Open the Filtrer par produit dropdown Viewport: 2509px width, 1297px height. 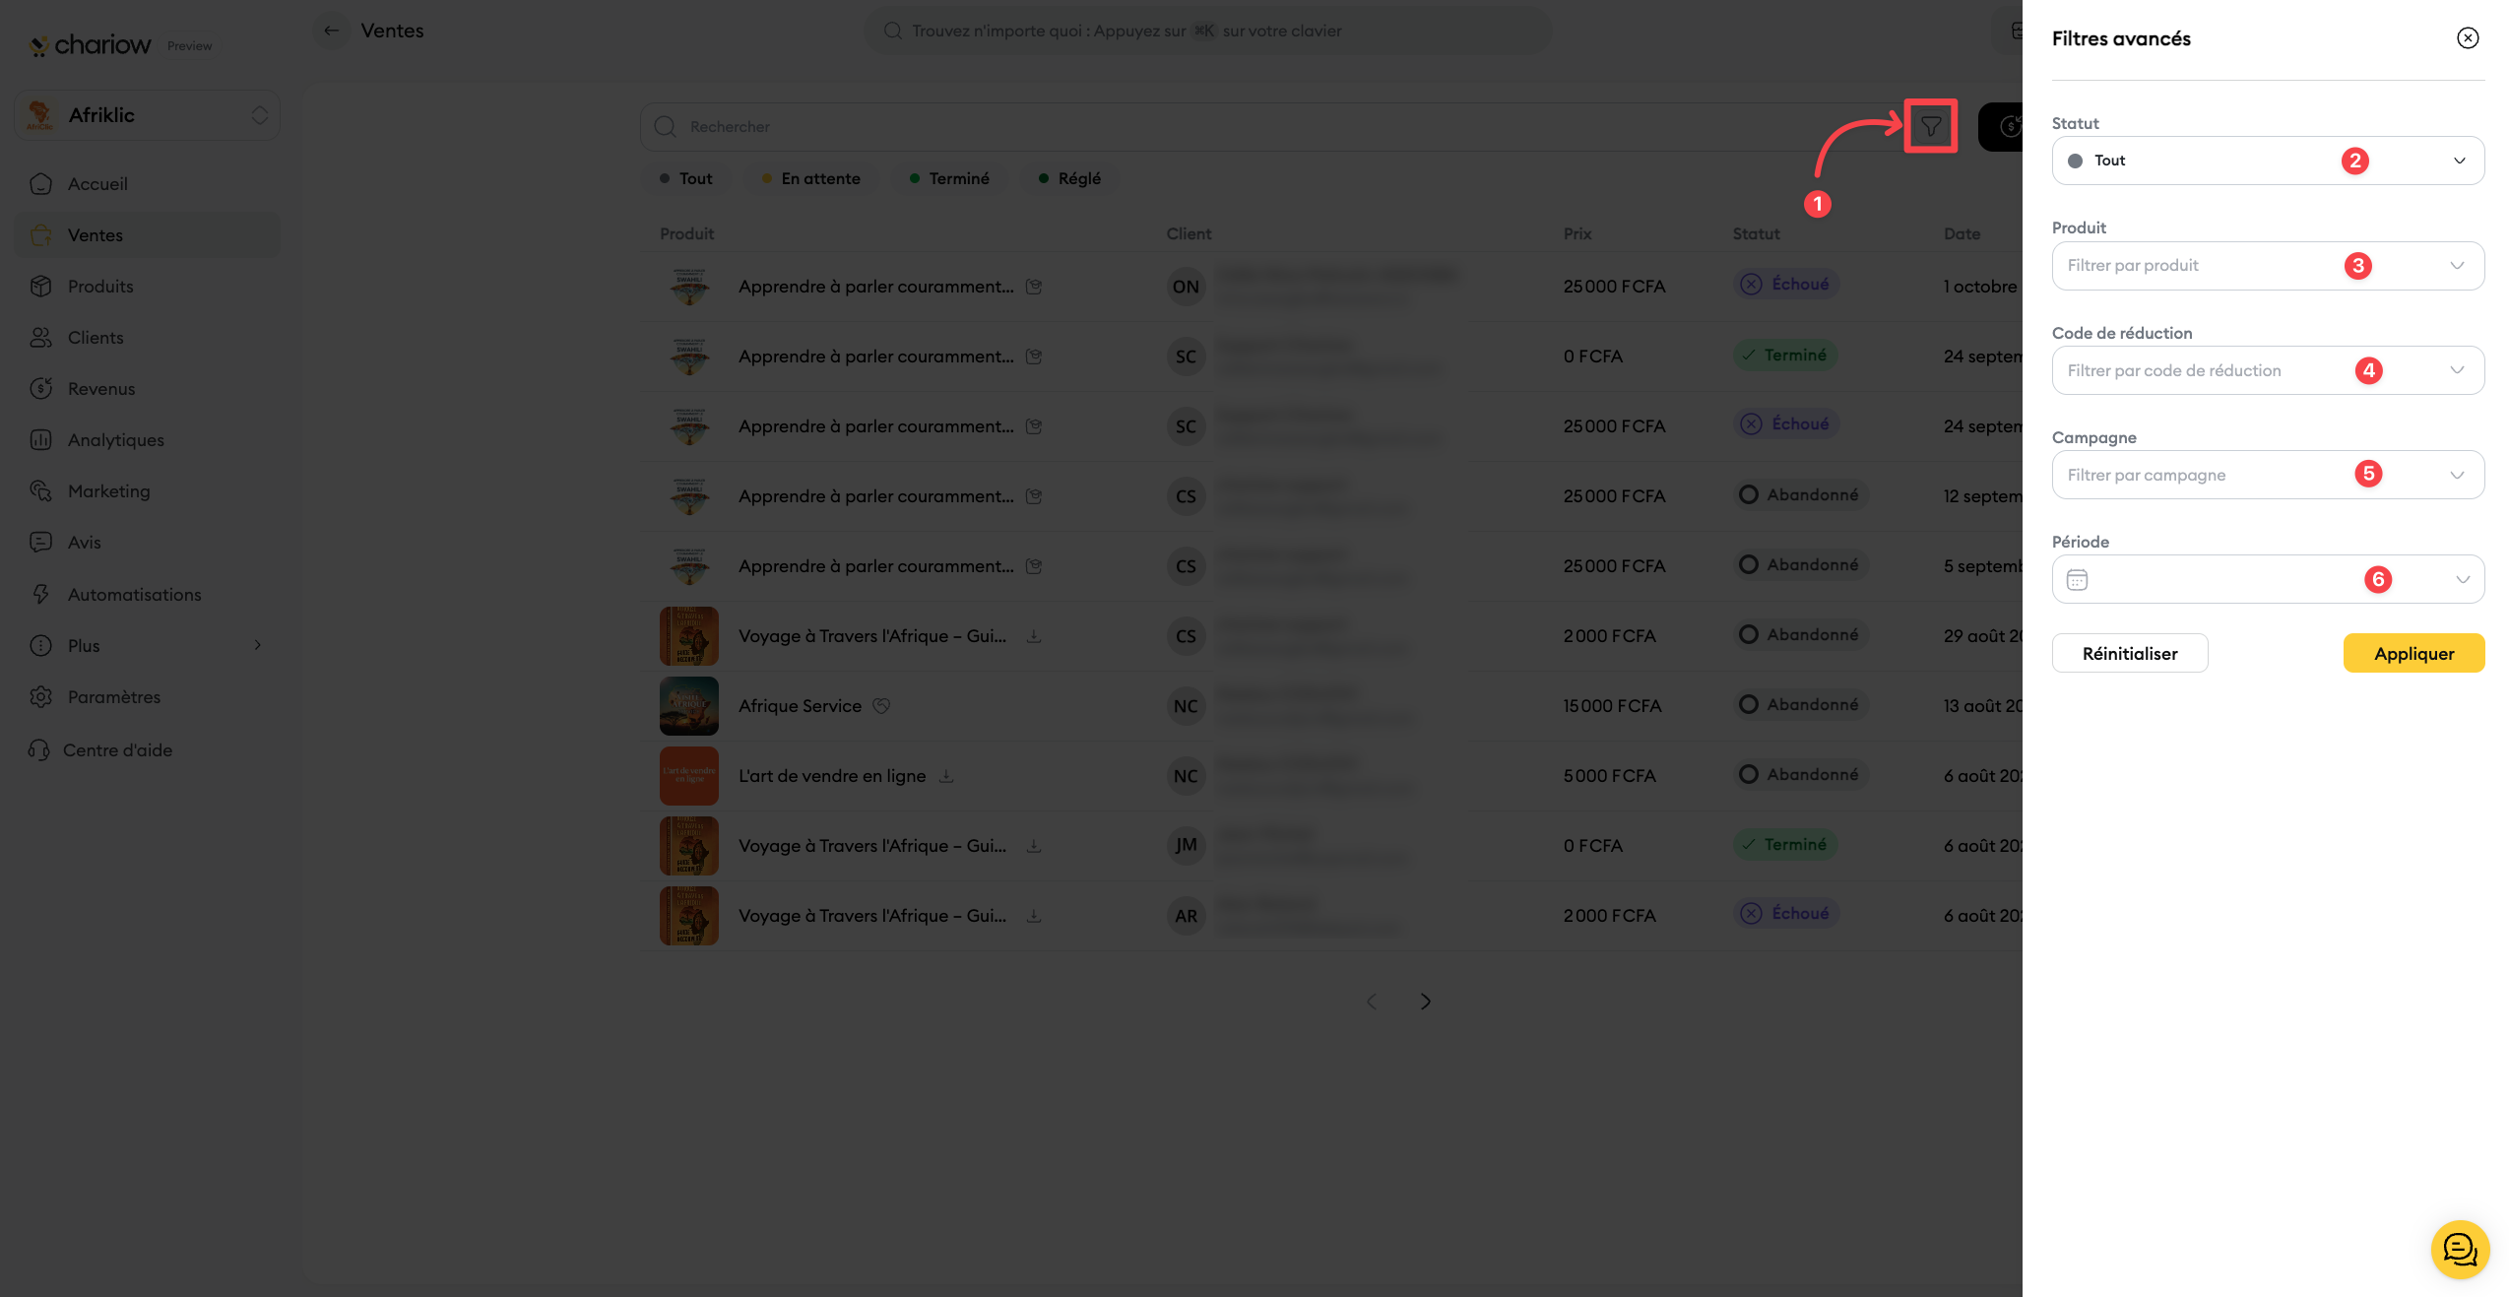click(x=2267, y=266)
